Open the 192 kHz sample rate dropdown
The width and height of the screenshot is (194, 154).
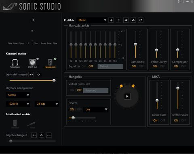(18, 104)
